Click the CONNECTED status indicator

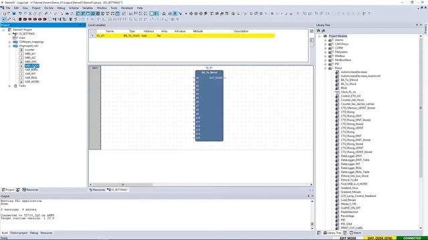pos(412,238)
